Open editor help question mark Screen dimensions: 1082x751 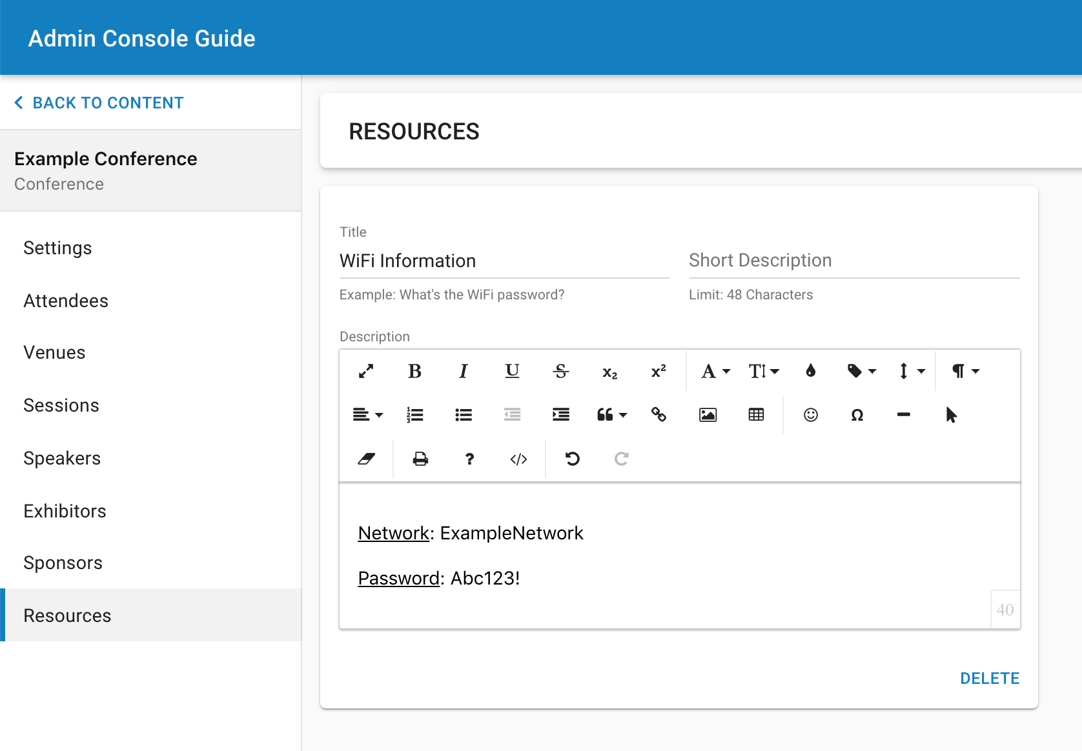(469, 459)
